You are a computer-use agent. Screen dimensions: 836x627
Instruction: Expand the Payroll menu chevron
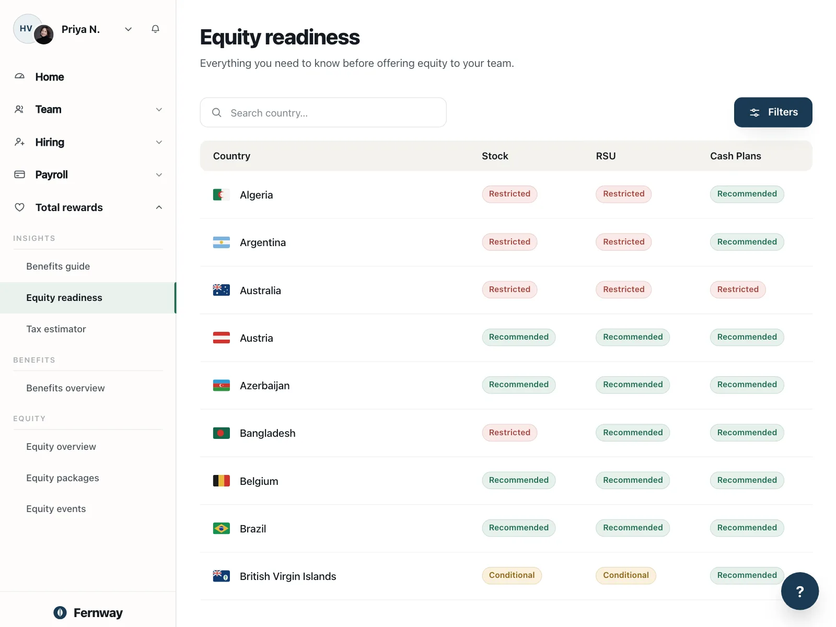(x=159, y=175)
